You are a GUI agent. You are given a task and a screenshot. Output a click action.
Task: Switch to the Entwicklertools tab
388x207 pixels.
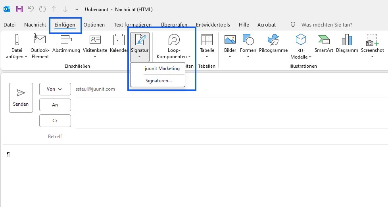pyautogui.click(x=213, y=25)
